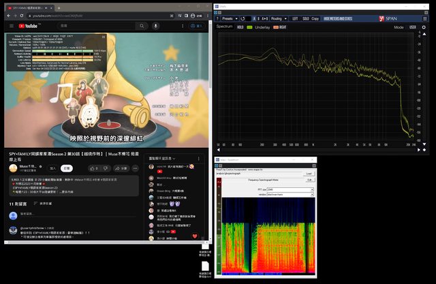Open live chat mode dropdown

[162, 159]
